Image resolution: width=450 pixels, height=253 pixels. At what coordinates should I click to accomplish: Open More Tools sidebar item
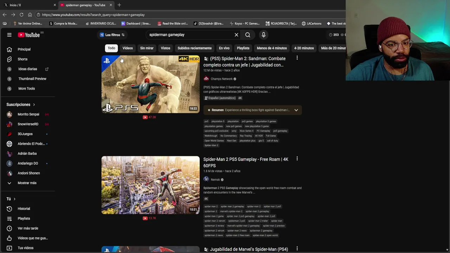[27, 89]
